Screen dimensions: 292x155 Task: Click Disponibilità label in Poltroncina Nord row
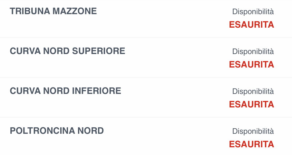(x=253, y=131)
